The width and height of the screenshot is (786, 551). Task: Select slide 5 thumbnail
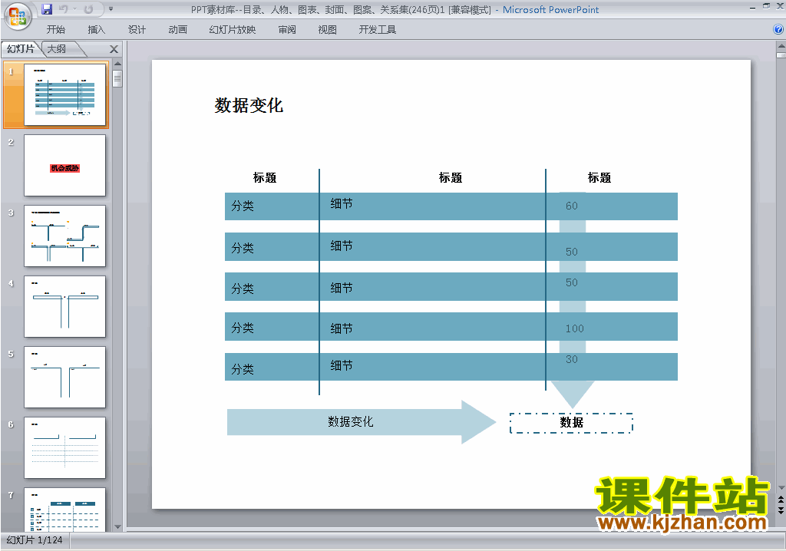[x=64, y=377]
